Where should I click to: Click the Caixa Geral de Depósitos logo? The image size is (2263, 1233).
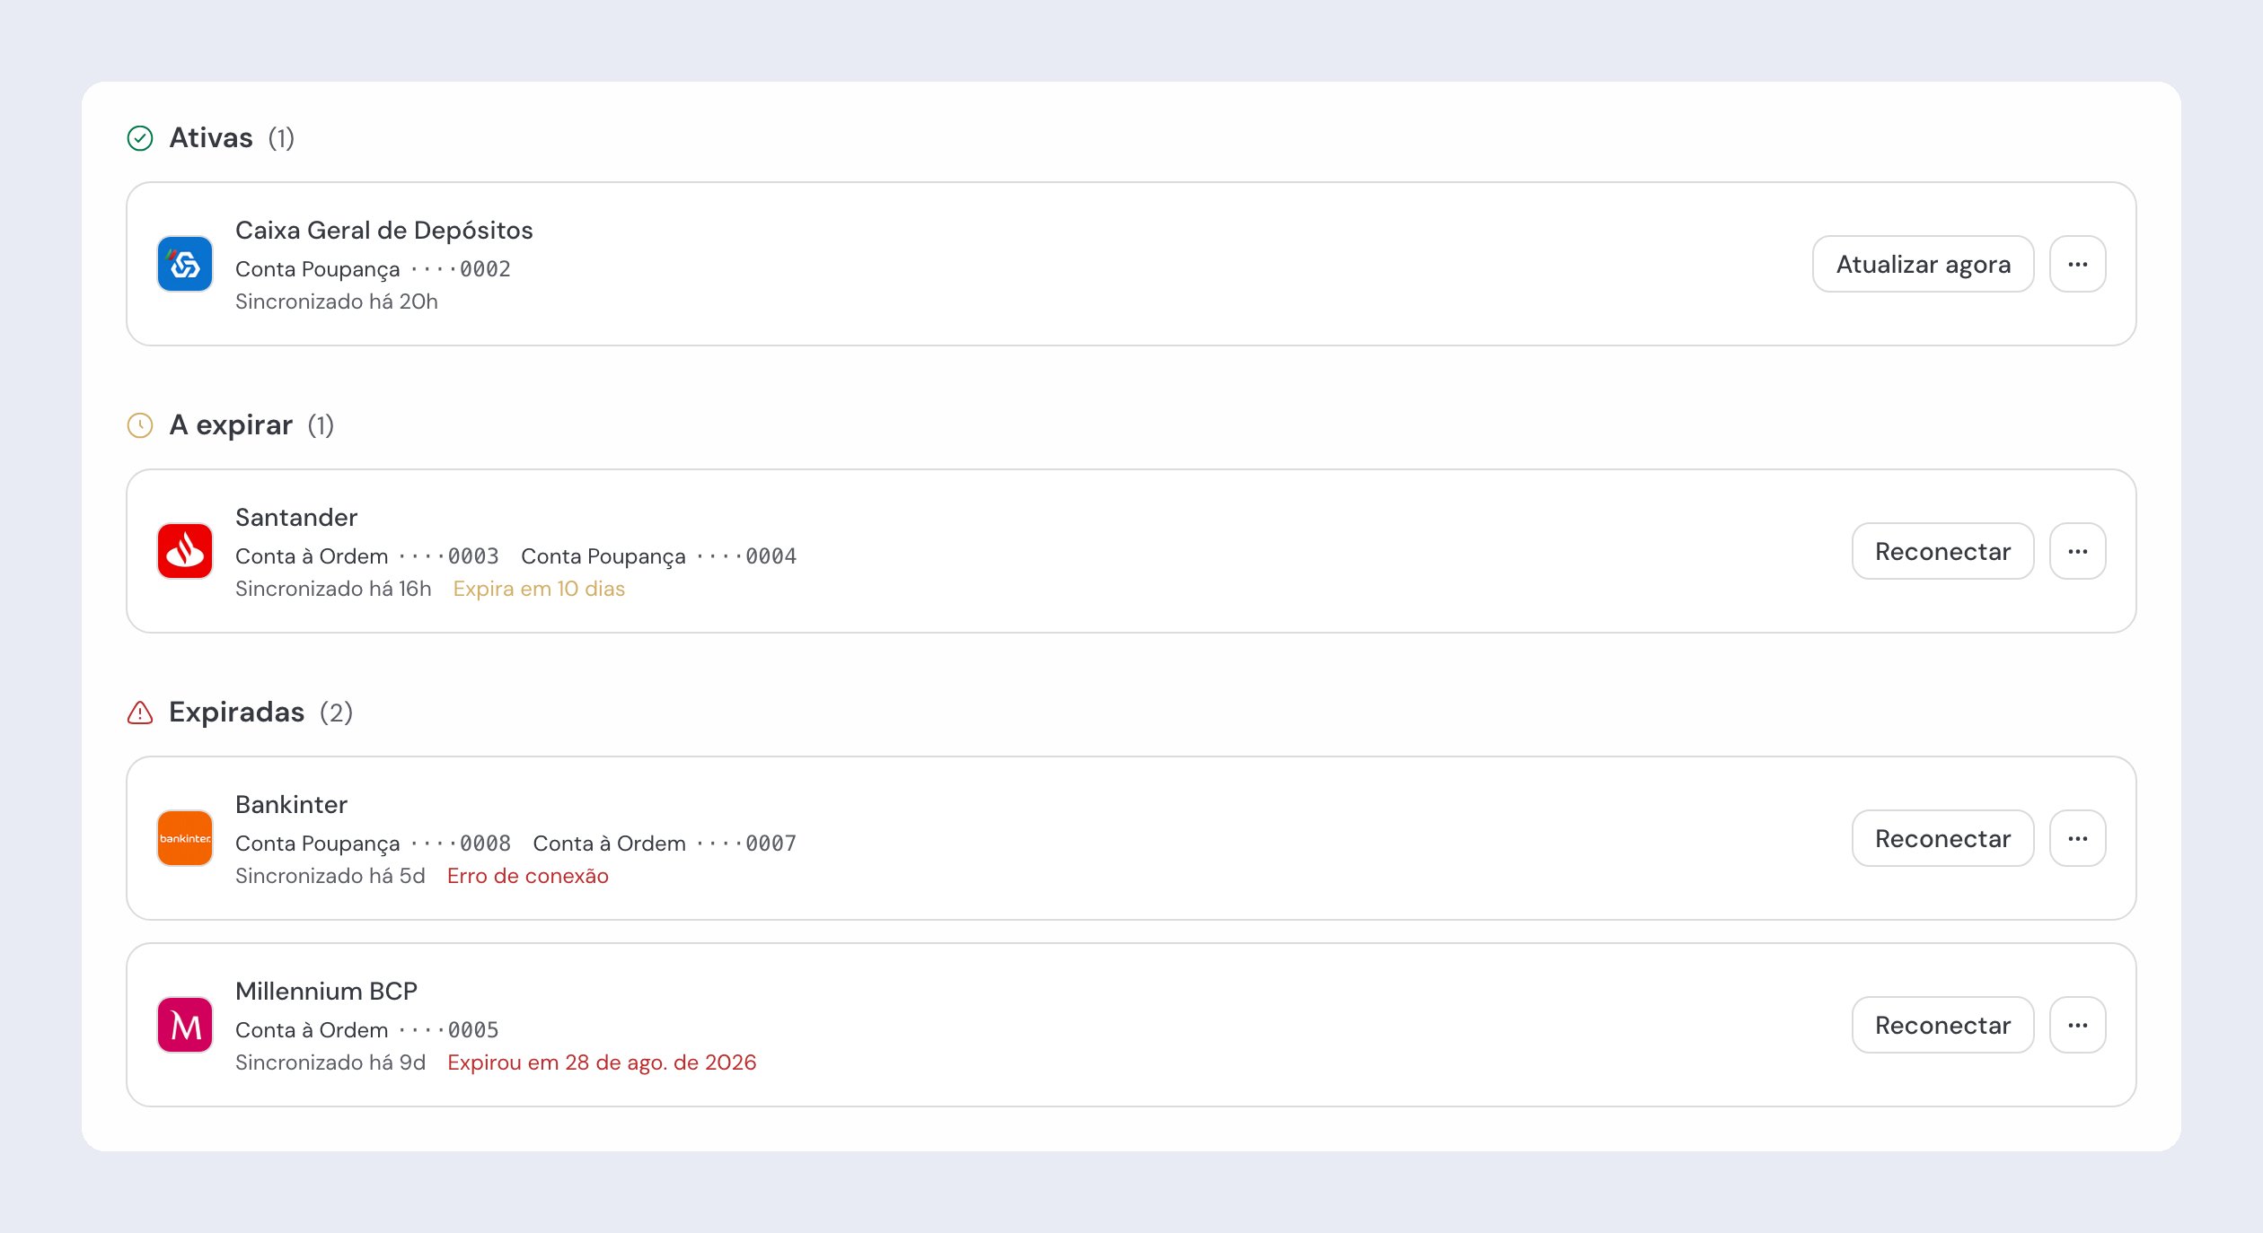pyautogui.click(x=185, y=264)
